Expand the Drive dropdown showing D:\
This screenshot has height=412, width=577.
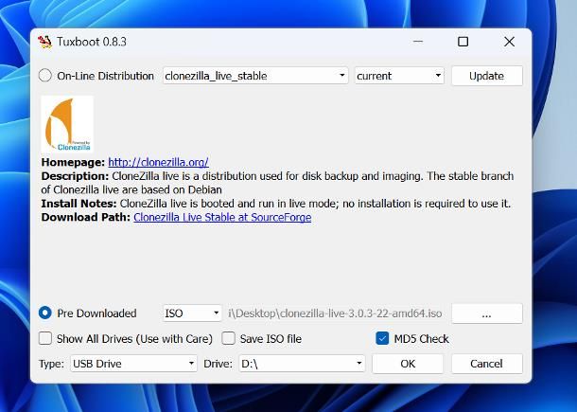302,364
